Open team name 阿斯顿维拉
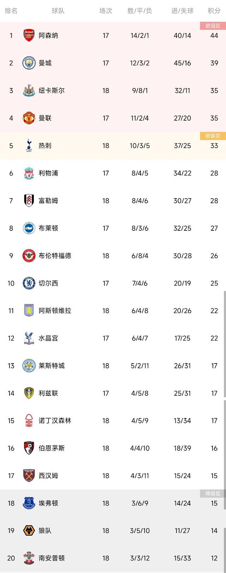 click(55, 311)
